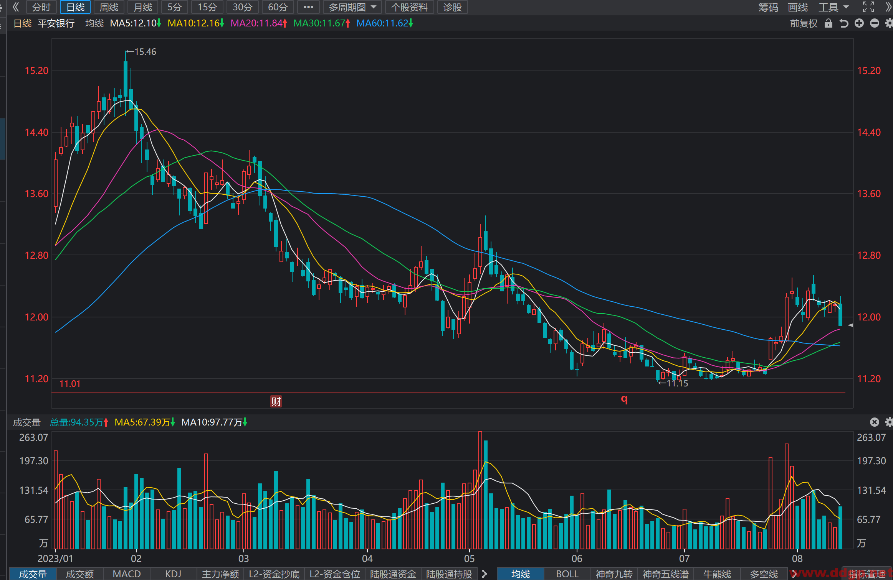Click the undo arrow icon in chart header
This screenshot has height=580, width=893.
(844, 23)
